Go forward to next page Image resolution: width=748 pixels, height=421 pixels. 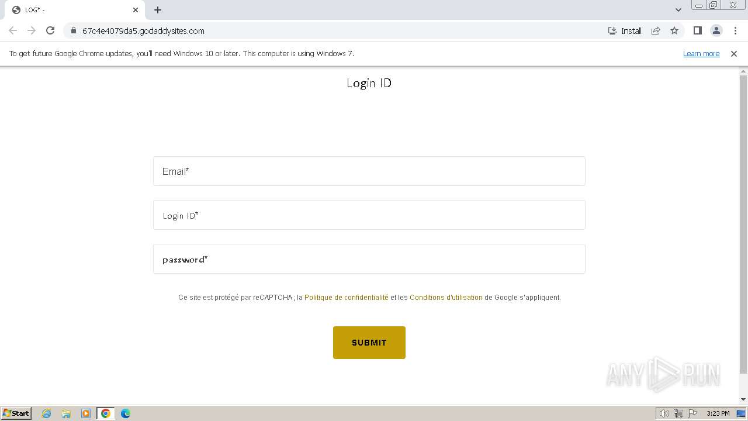(x=32, y=30)
